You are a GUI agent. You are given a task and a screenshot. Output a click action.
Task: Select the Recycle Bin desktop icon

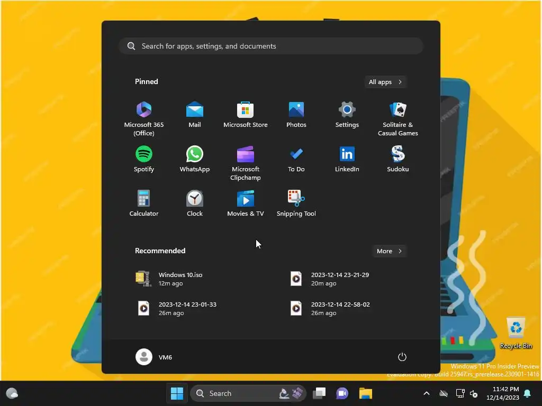pos(516,333)
